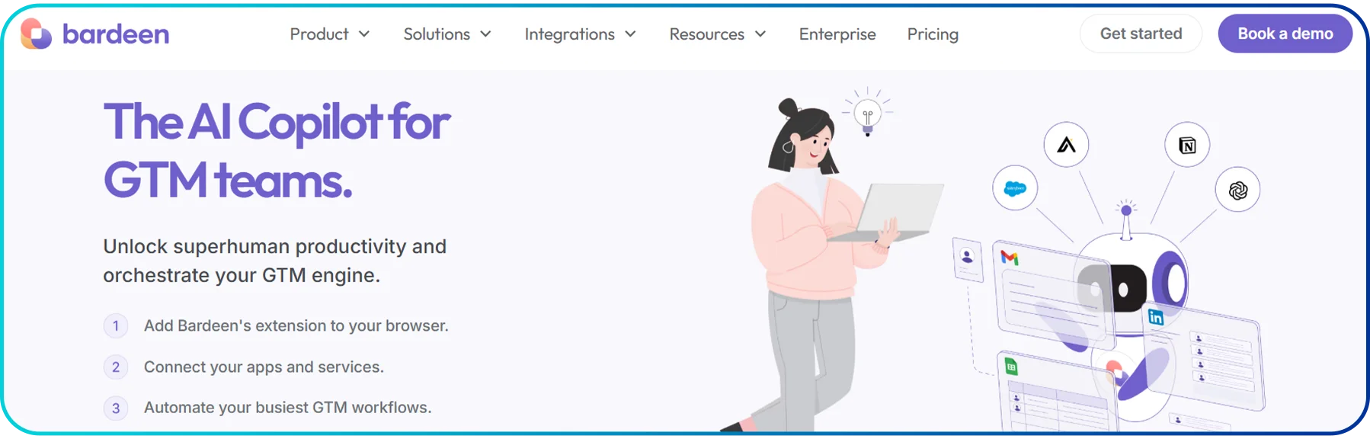This screenshot has width=1370, height=439.
Task: Click the lightbulb above the woman
Action: (x=867, y=117)
